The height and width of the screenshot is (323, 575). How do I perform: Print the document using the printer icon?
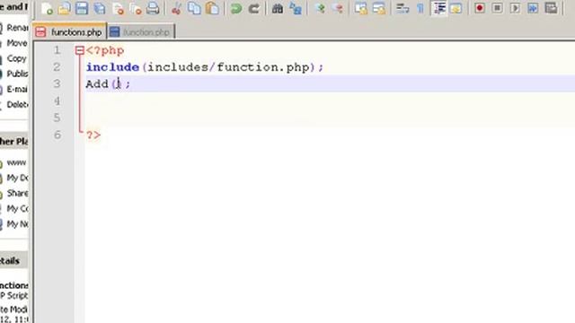coord(153,8)
